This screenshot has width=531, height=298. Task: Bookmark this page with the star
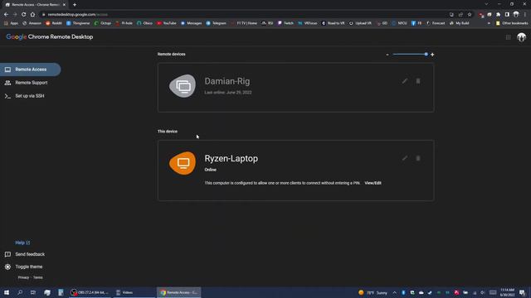pos(470,15)
